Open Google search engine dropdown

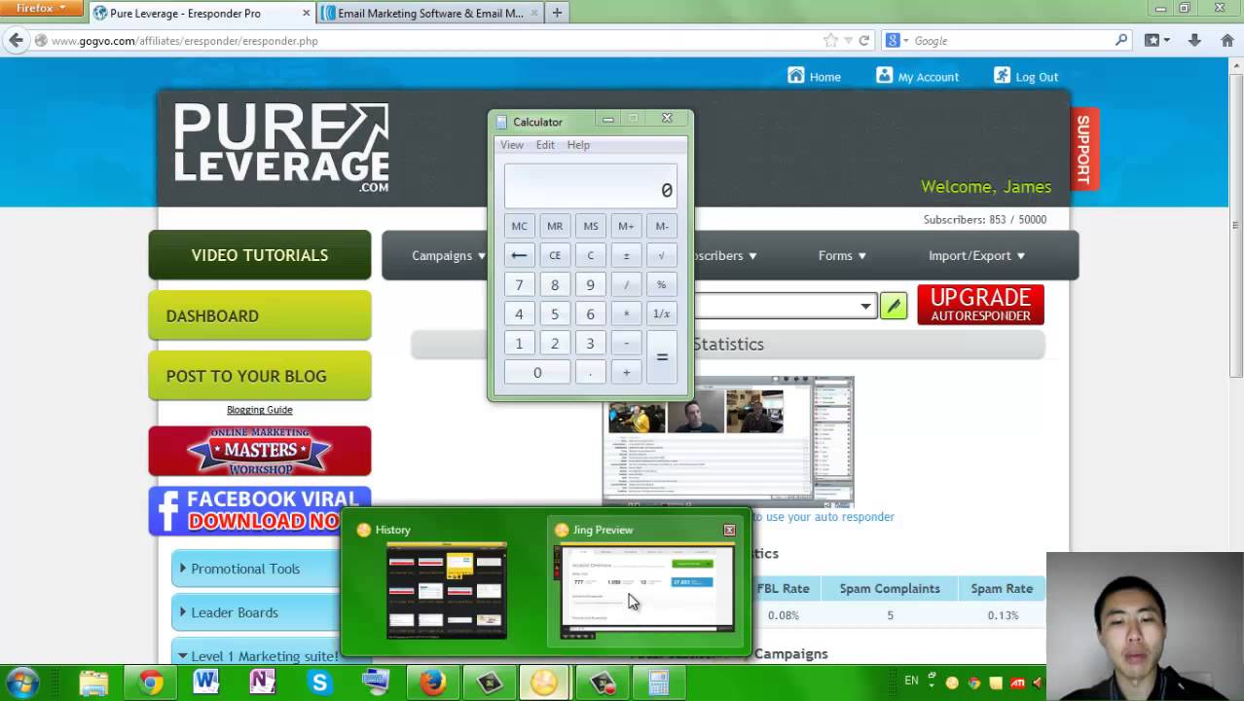[896, 41]
